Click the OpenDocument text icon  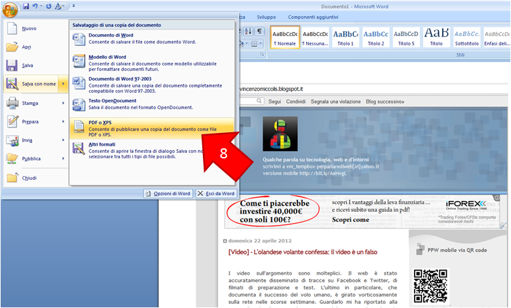point(79,105)
